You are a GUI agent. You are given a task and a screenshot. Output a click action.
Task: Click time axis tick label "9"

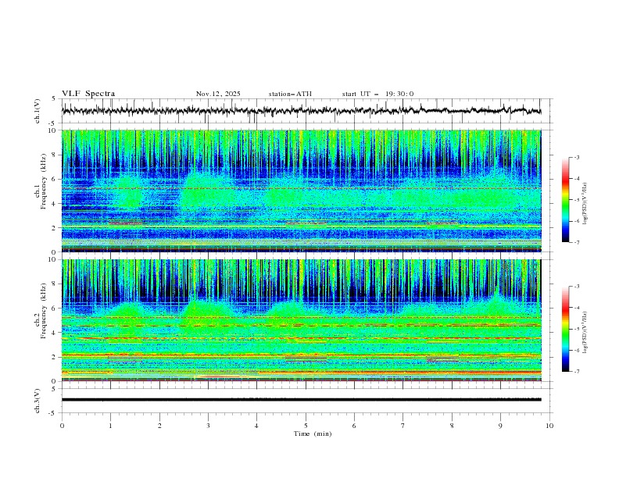[500, 426]
